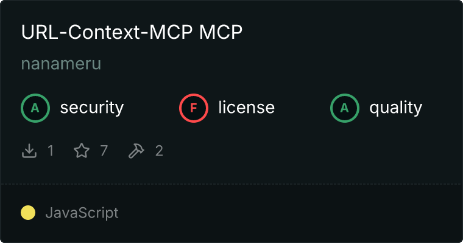Click the green A security grade badge
Viewport: 463px width, 243px height.
(35, 108)
